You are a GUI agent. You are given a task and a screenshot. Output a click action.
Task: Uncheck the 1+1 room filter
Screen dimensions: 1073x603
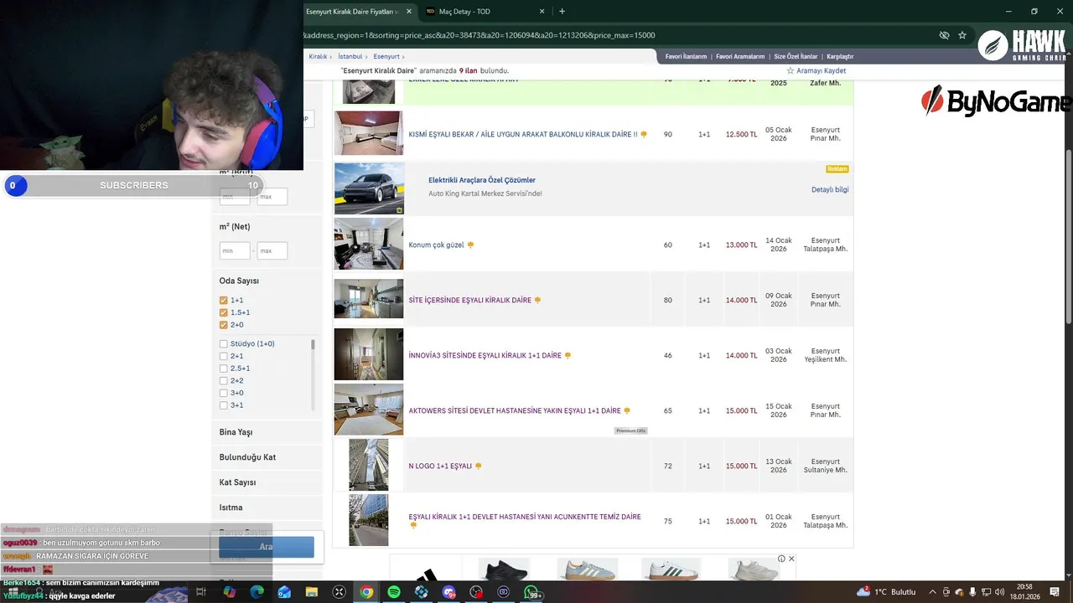(x=224, y=300)
